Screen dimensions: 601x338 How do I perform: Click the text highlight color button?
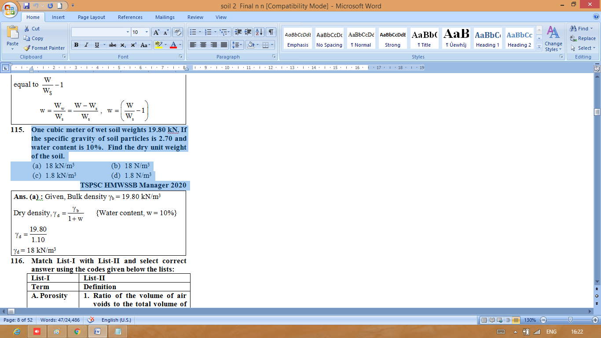159,45
